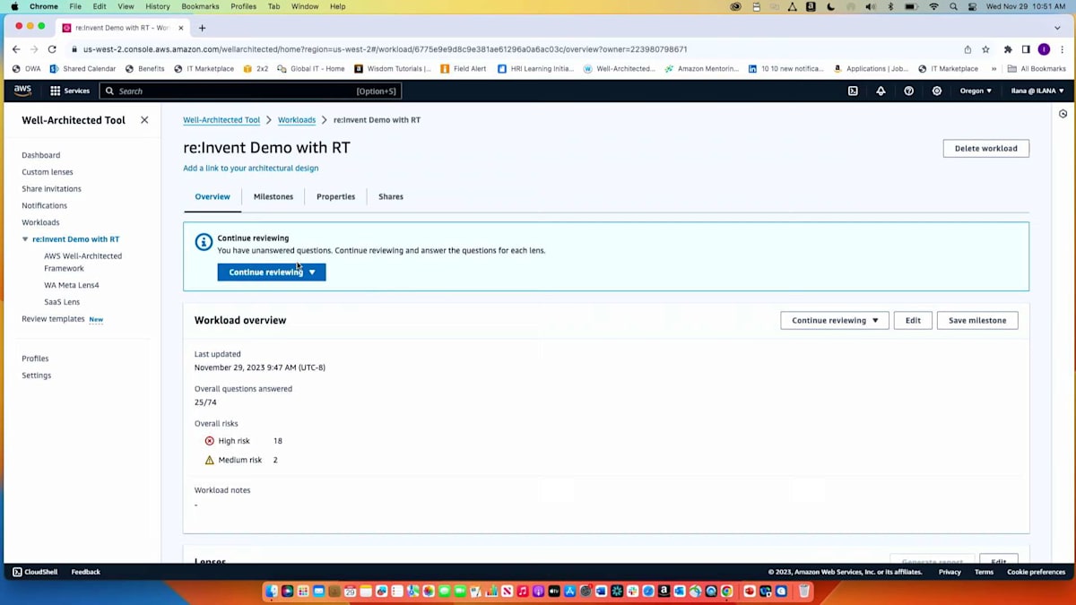Open the Trash in the Dock
1076x605 pixels.
(804, 592)
